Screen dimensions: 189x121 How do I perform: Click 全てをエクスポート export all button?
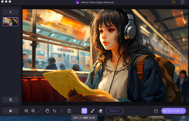click(174, 111)
